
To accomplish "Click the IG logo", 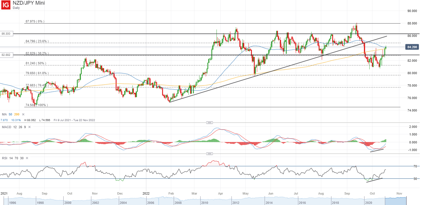I will tap(6, 5).
